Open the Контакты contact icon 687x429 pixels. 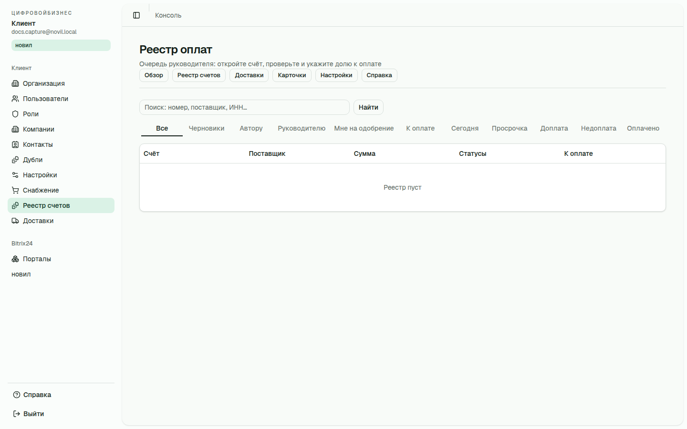[x=15, y=144]
